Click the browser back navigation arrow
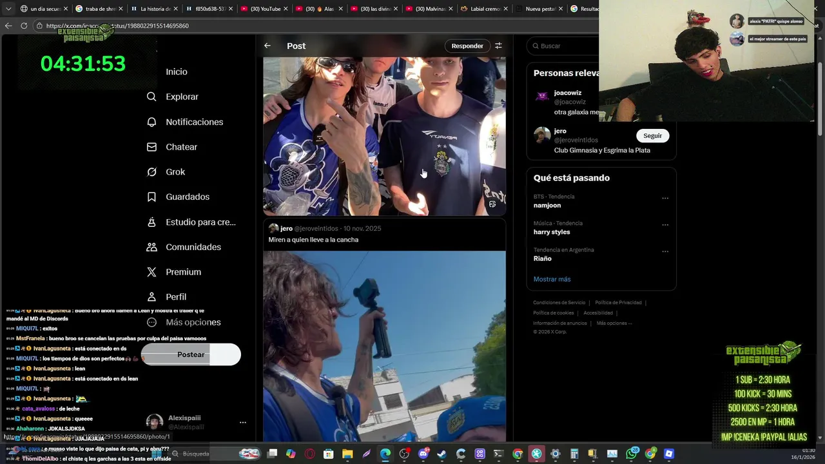The width and height of the screenshot is (825, 464). 8,26
